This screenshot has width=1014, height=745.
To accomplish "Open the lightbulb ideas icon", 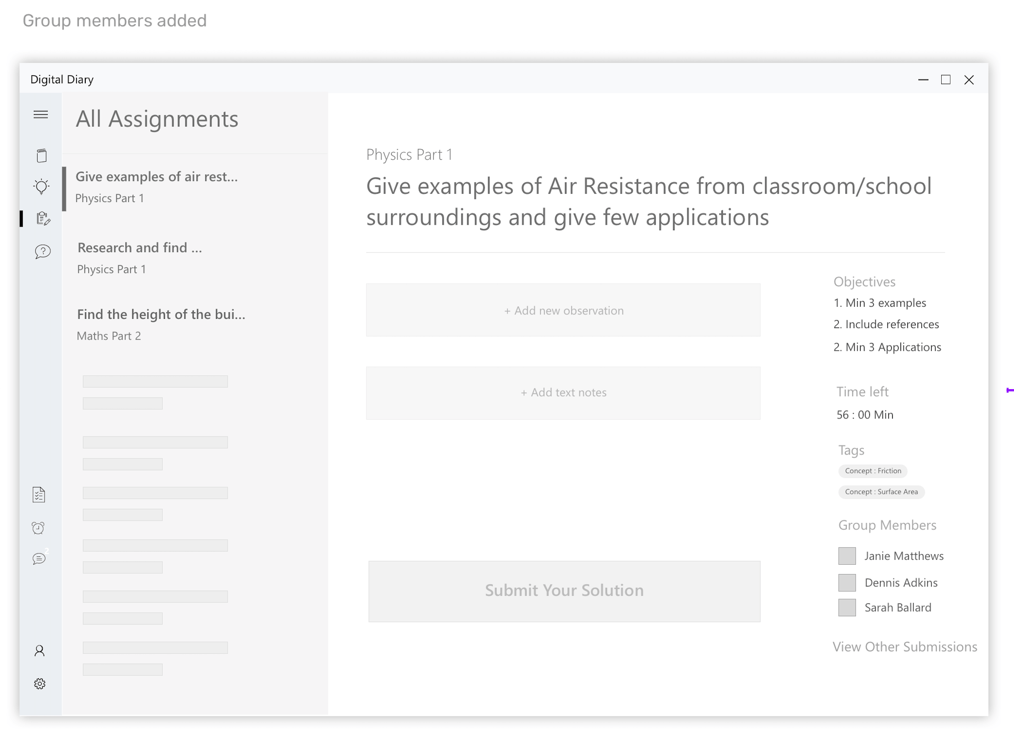I will [41, 186].
